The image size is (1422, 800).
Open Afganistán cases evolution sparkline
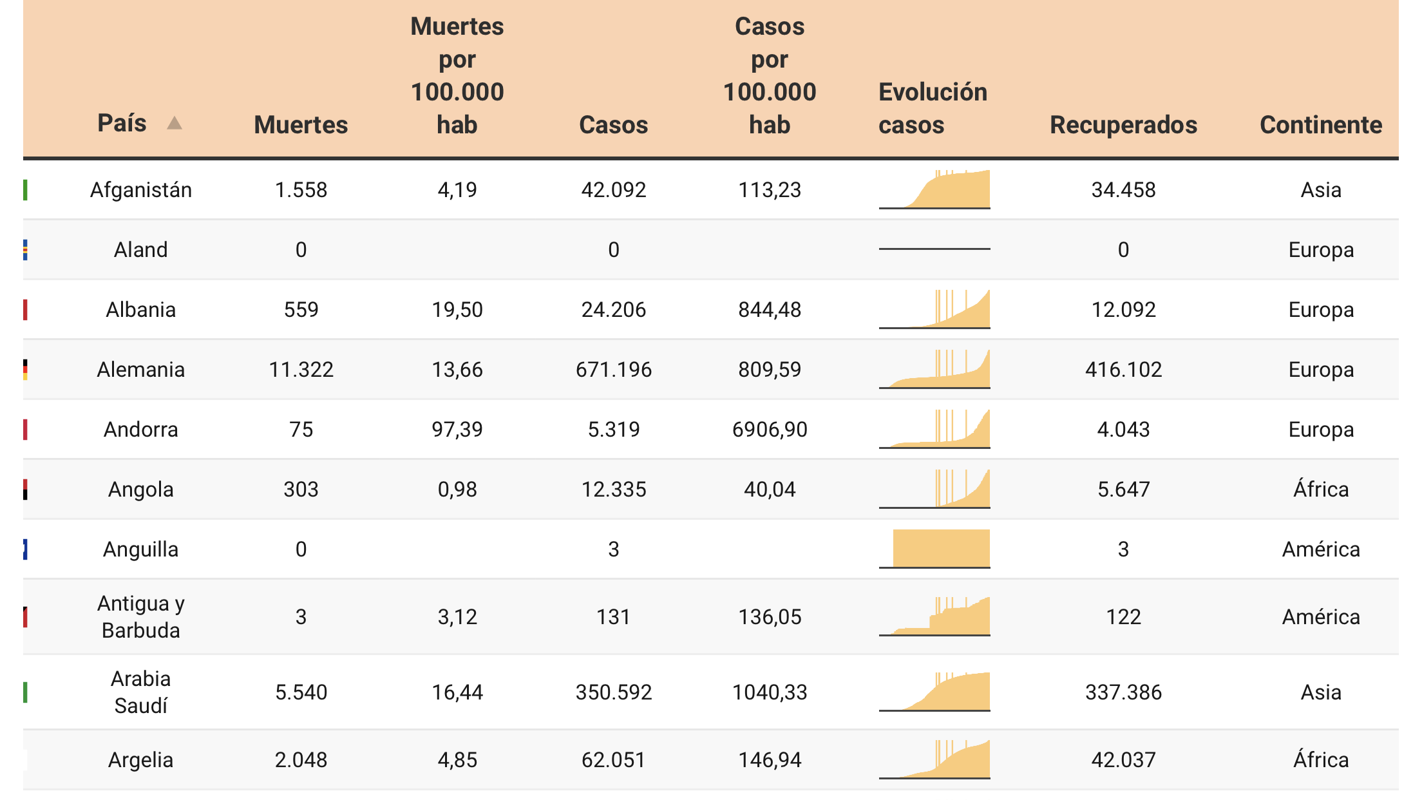tap(934, 189)
